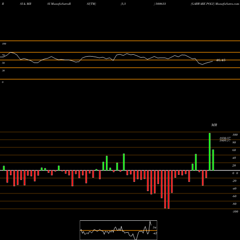
Task: Click the MR panel title label
Action: tap(214, 125)
